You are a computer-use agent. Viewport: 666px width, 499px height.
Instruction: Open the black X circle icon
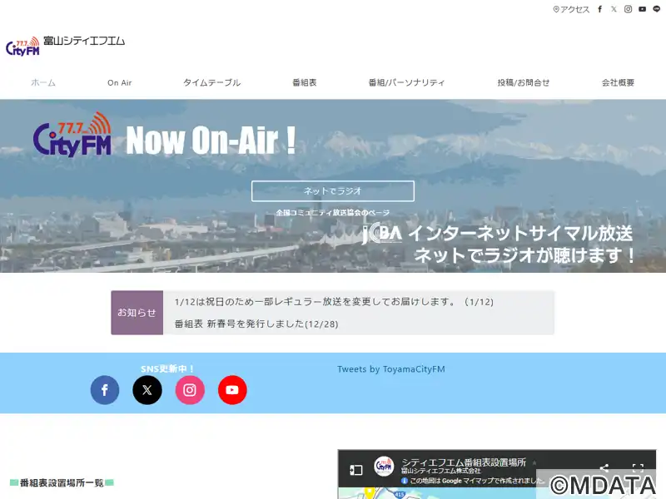(147, 390)
